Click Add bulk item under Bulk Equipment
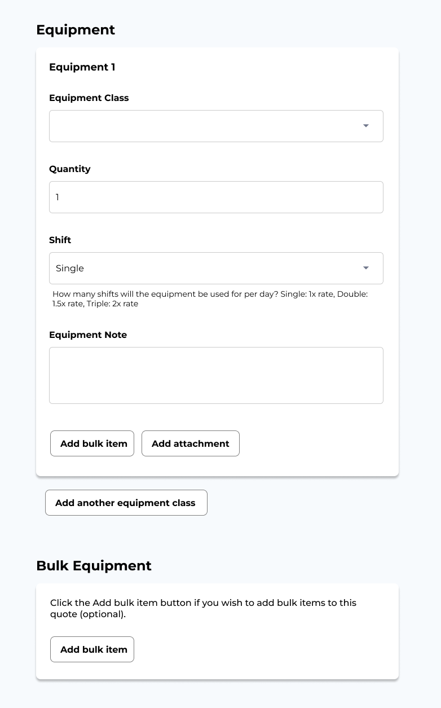Screen dimensions: 441x708 coord(92,649)
